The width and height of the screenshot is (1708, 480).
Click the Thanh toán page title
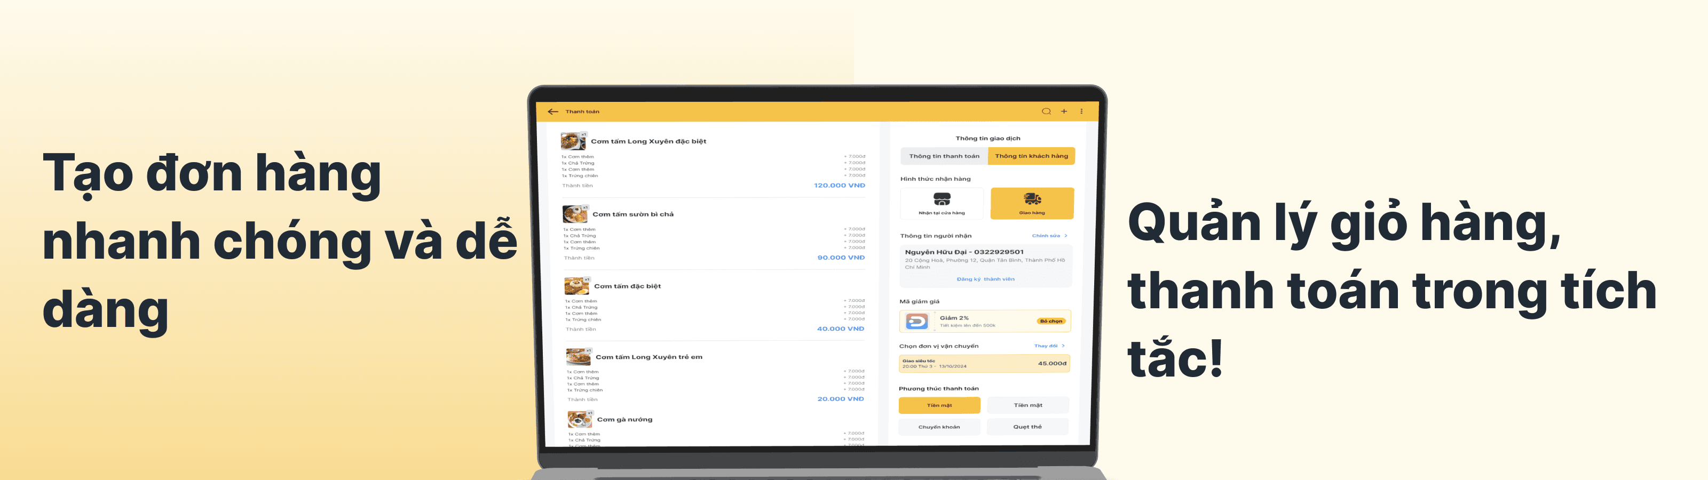[x=582, y=111]
